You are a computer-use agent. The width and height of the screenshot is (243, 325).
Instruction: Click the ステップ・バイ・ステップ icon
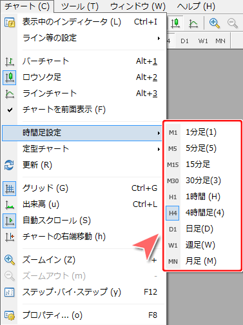pos(10,293)
